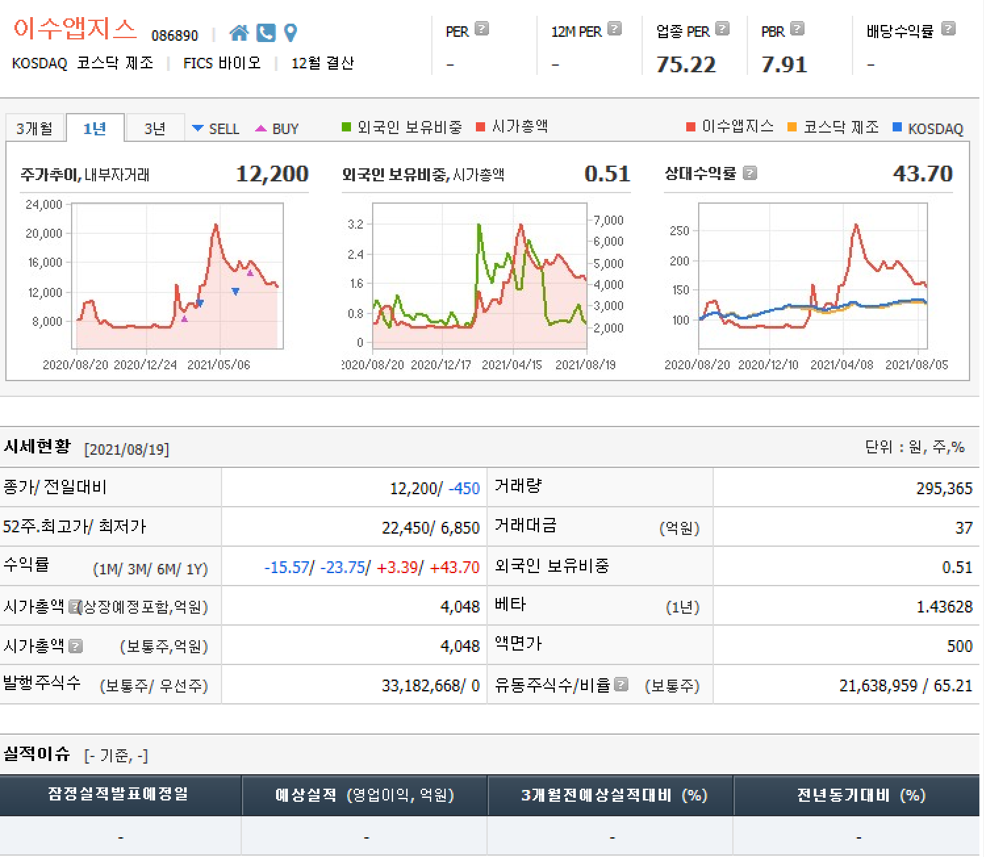Screen dimensions: 984x857
Task: Click the red 이수앱지스 legend swatch
Action: [691, 127]
